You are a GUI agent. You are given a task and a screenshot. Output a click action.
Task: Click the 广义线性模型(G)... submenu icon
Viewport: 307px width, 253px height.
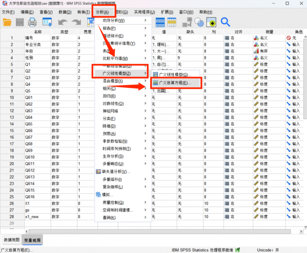(155, 75)
